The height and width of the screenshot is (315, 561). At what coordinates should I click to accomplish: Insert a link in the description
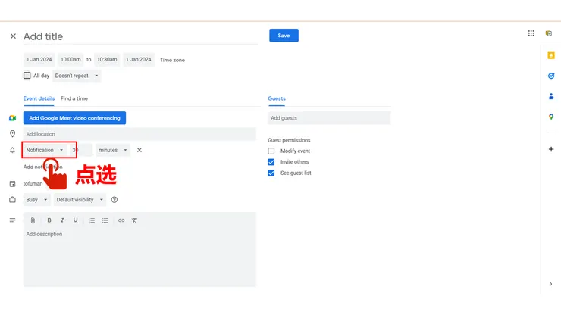[121, 220]
